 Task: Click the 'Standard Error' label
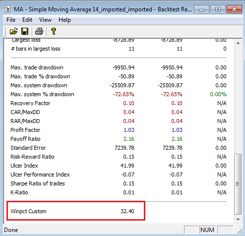click(28, 148)
